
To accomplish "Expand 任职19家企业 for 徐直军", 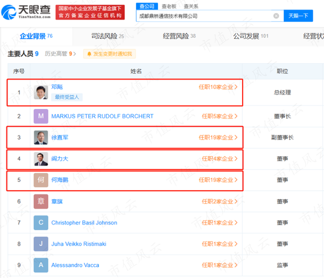I will point(218,137).
